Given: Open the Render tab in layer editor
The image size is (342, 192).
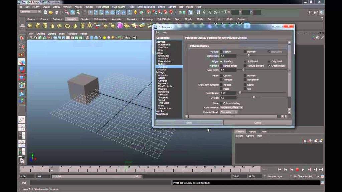Looking at the screenshot, I should pyautogui.click(x=252, y=131).
